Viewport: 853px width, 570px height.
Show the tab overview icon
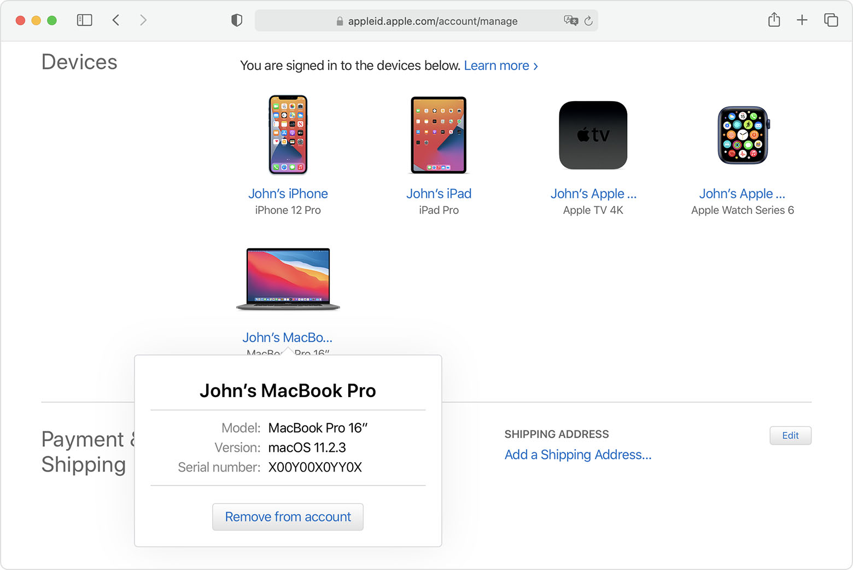click(x=831, y=20)
